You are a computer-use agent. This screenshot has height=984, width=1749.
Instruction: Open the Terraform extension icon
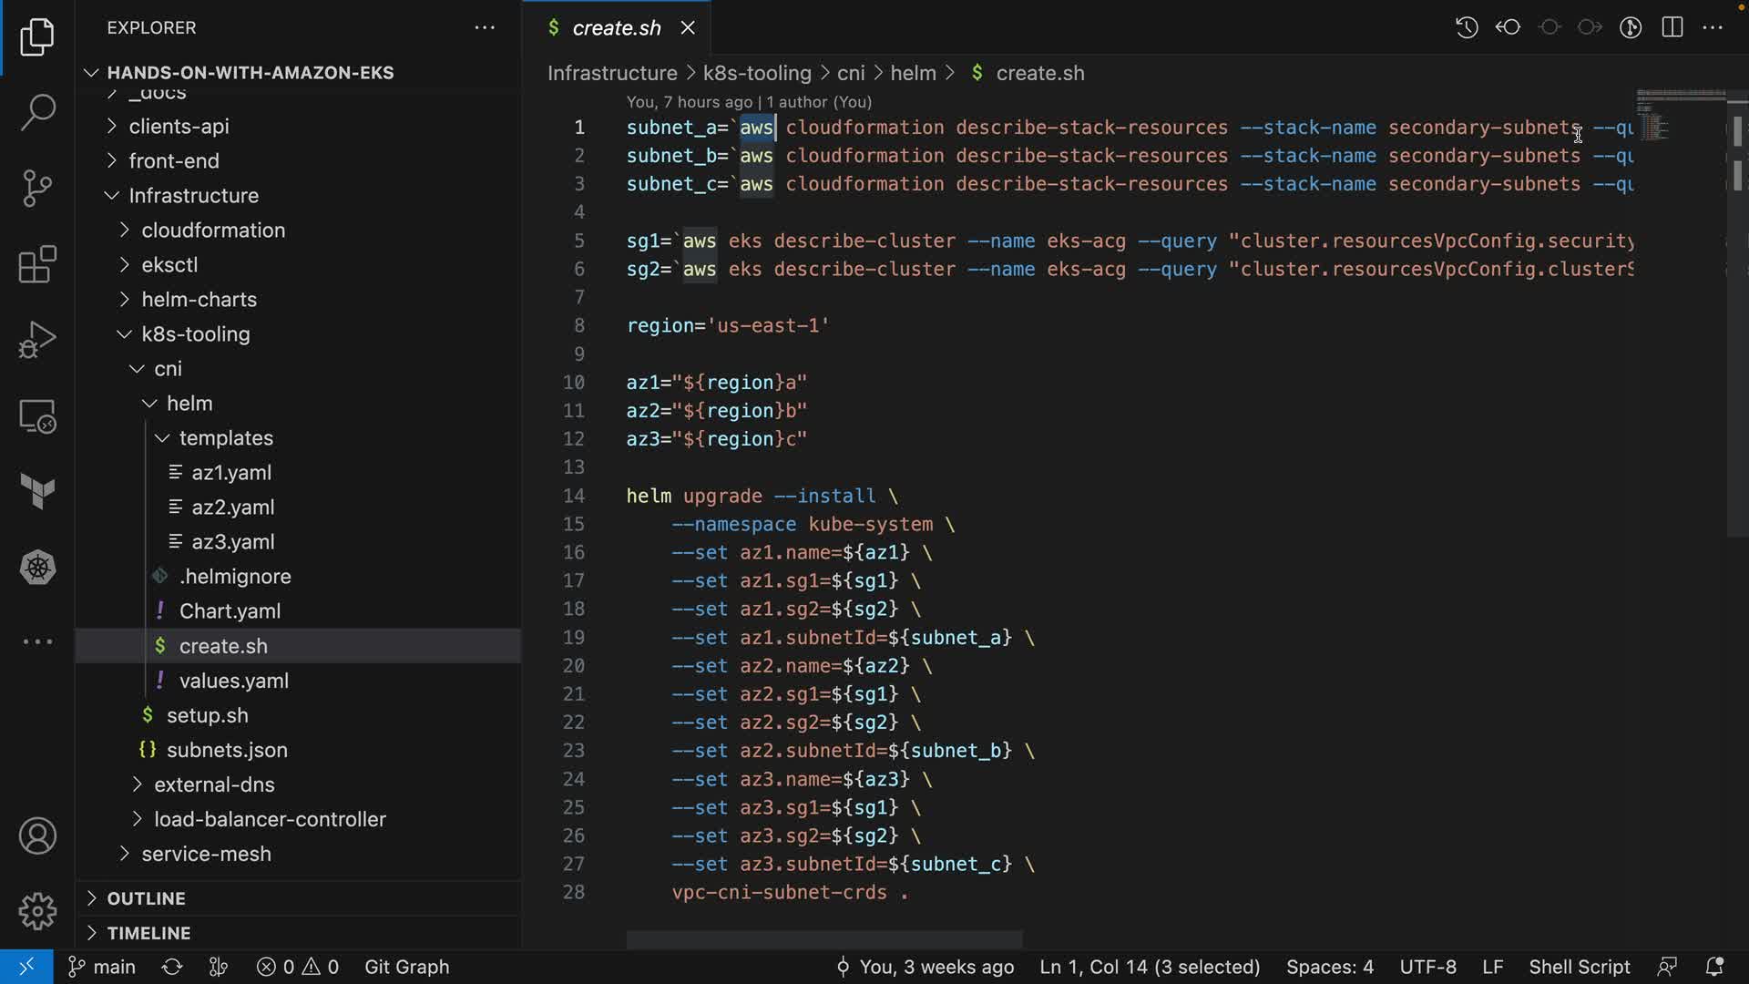pos(37,492)
